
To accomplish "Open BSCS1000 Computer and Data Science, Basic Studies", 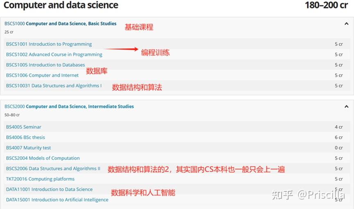I will [x=61, y=24].
